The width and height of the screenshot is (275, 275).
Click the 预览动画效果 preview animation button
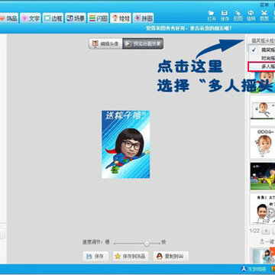[x=143, y=44]
